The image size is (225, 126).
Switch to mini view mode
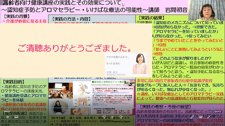point(200,117)
